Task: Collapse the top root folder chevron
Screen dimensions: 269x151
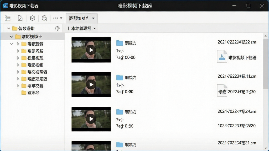Action: [x=8, y=28]
